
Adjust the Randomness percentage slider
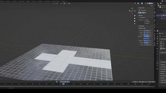(147, 36)
